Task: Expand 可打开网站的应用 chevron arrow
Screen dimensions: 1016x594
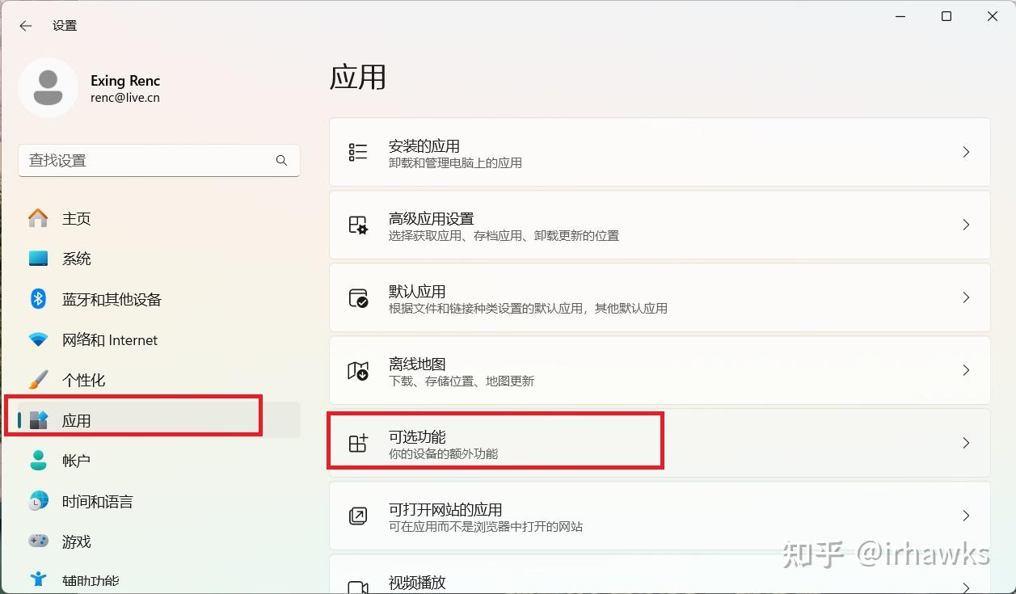Action: point(966,516)
